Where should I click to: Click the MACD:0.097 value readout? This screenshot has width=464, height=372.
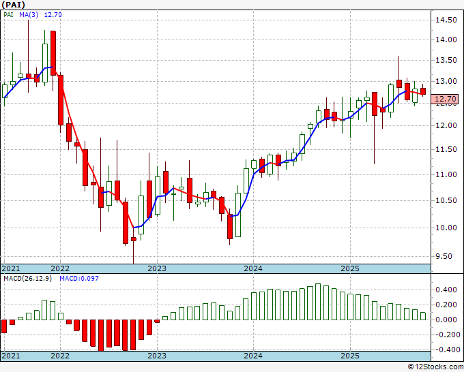79,279
